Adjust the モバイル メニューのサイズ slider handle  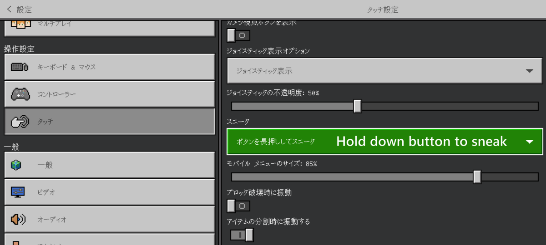[x=477, y=177]
